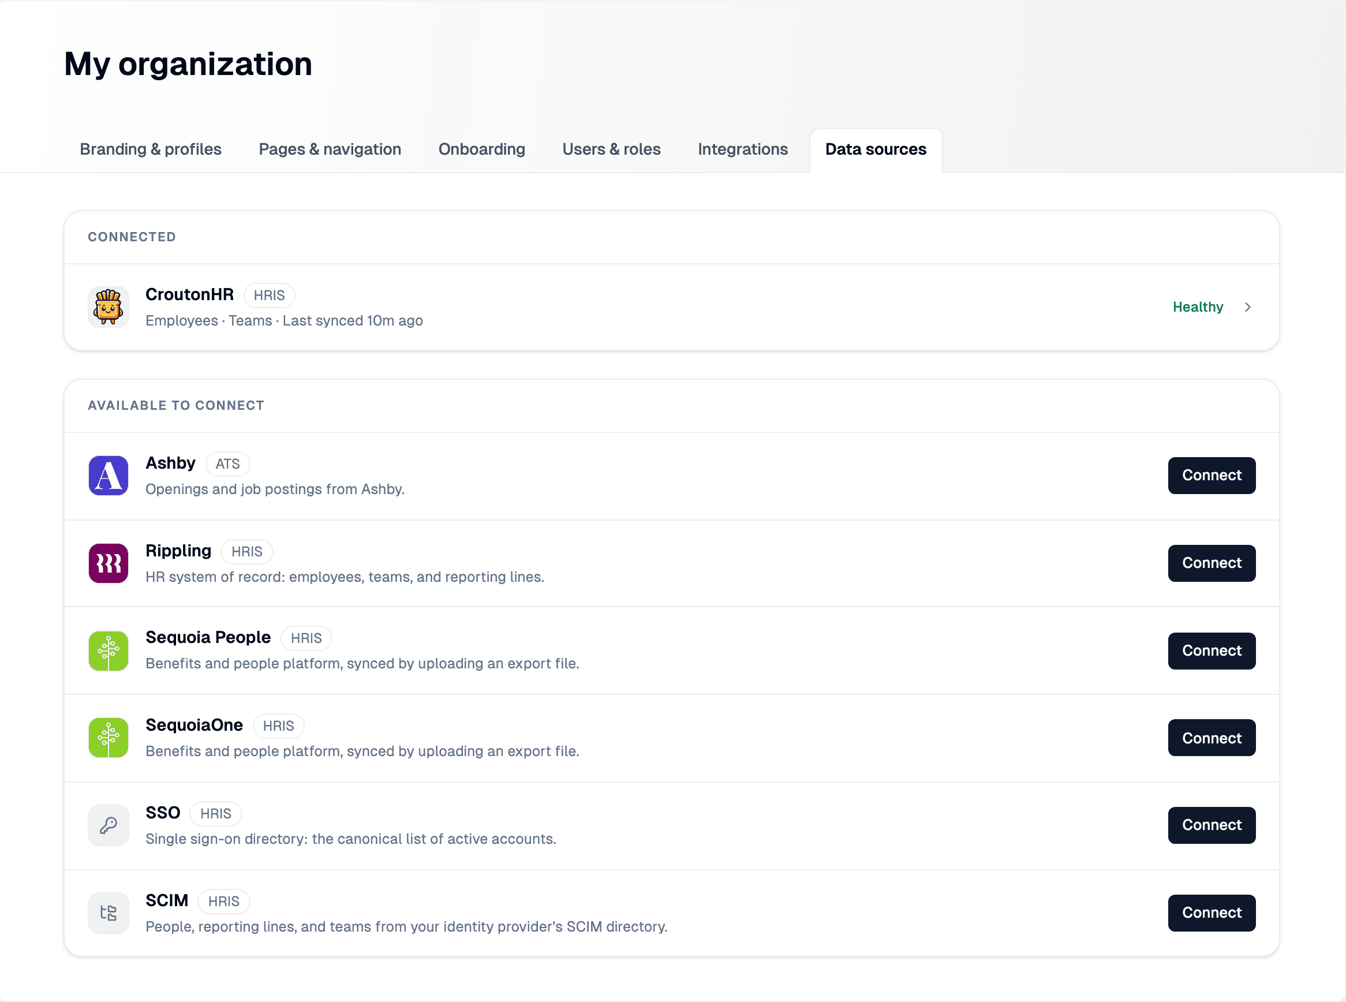Select the Data sources tab
This screenshot has width=1346, height=1002.
pos(876,150)
